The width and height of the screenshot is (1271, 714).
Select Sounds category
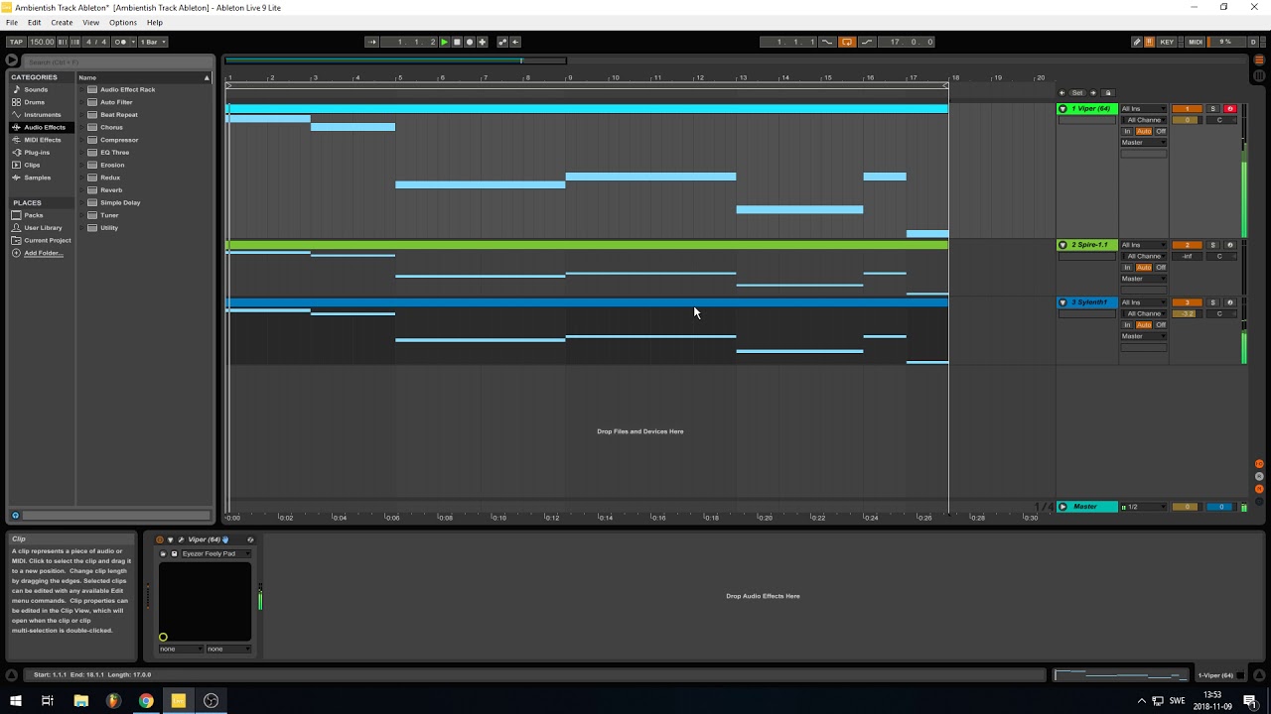[x=36, y=89]
